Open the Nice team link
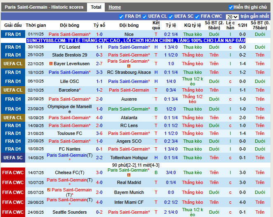 129,34
